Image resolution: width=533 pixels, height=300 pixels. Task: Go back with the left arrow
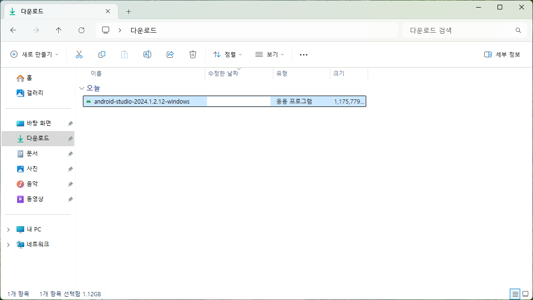(x=13, y=30)
